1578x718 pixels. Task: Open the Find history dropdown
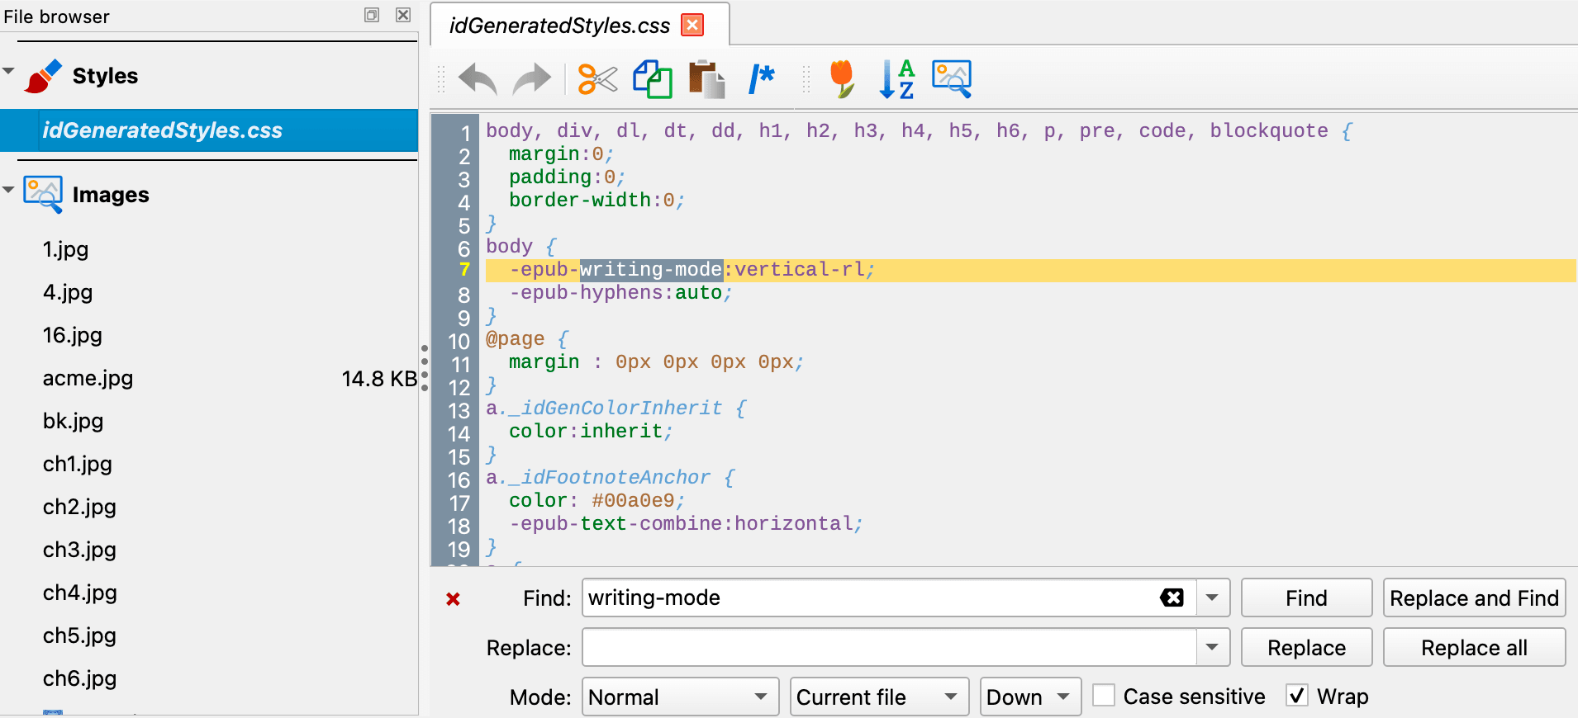(x=1212, y=598)
